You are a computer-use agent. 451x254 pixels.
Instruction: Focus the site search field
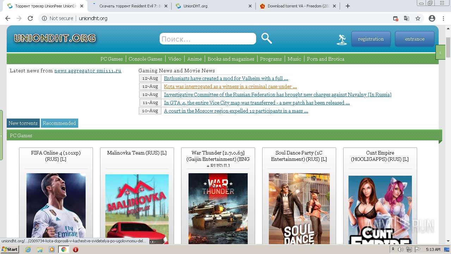(x=208, y=39)
